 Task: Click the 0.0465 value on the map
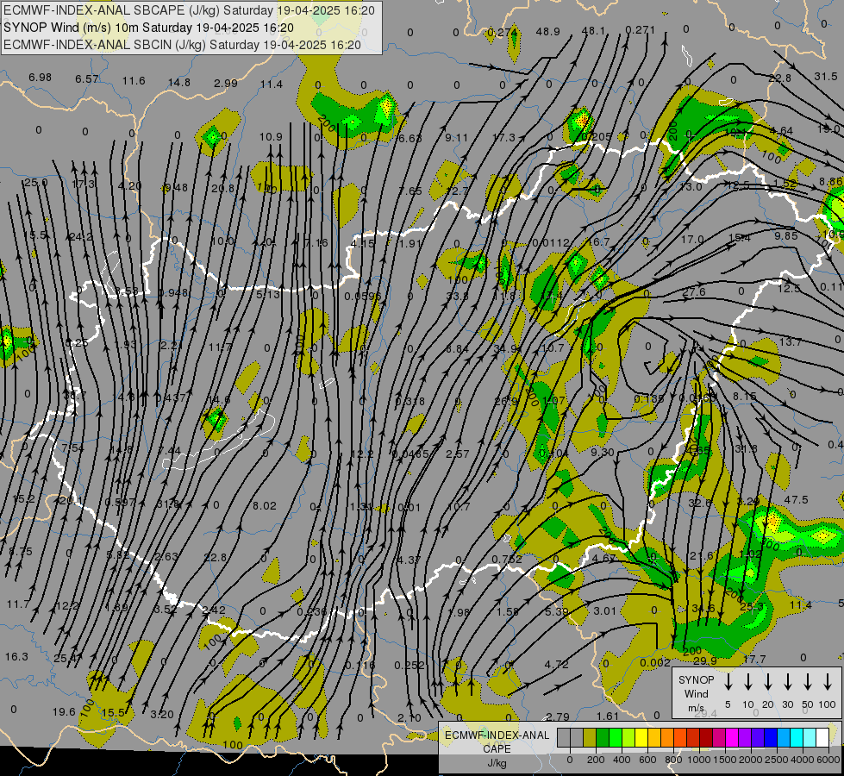(x=410, y=454)
